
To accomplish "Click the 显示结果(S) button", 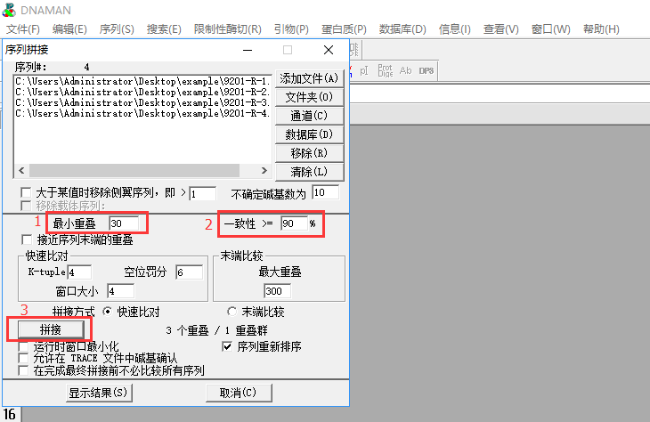I will [99, 393].
